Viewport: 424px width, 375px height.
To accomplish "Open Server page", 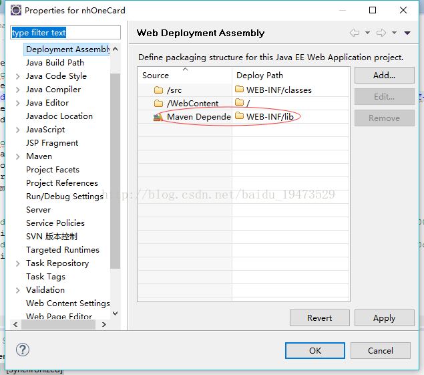I will pos(39,210).
